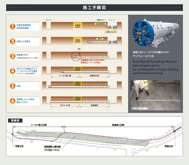The height and width of the screenshot is (165, 189).
Task: Click the title banner 施工手順図
Action: [x=94, y=8]
